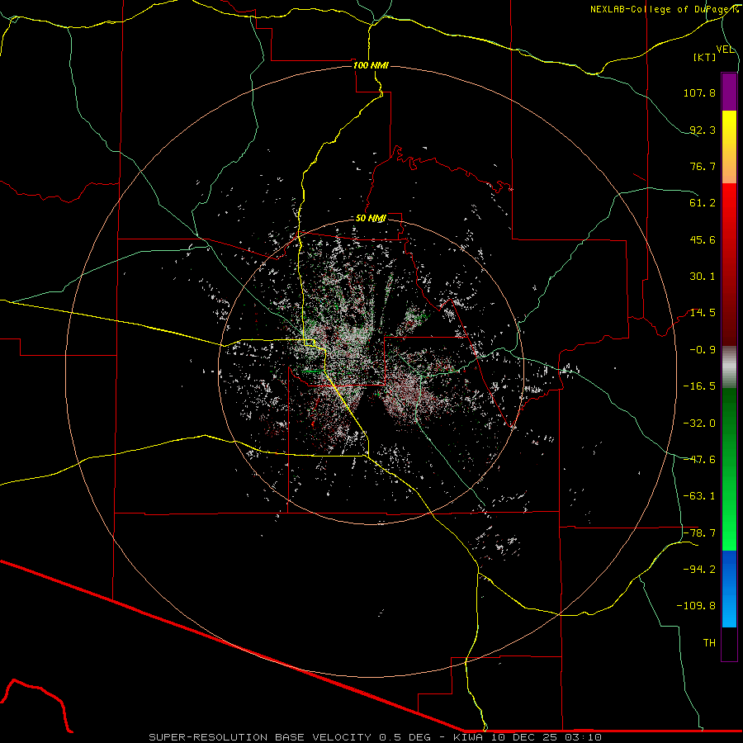Click the -16.5 velocity scale value
The height and width of the screenshot is (743, 743).
[699, 386]
